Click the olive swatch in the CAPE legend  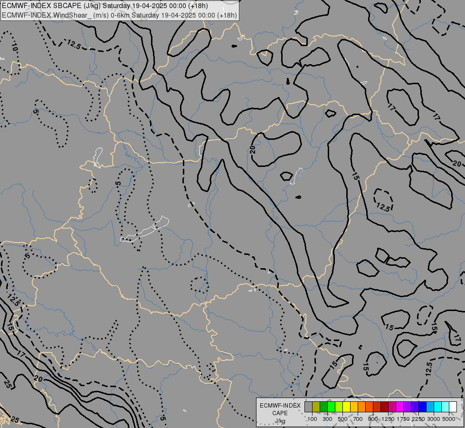(x=316, y=407)
